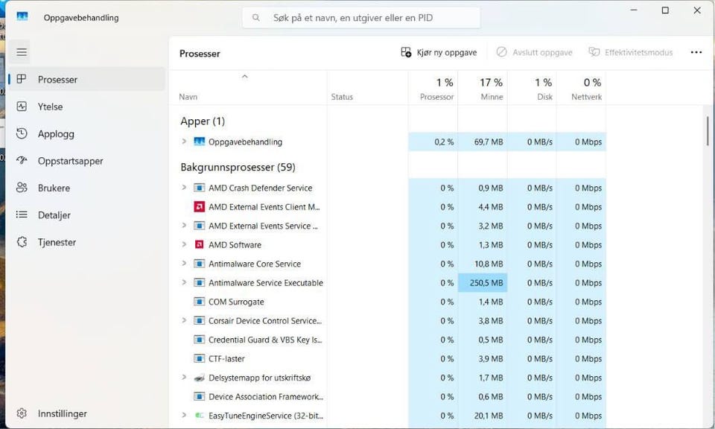Image resolution: width=715 pixels, height=429 pixels.
Task: Click the Delsystemapp printer icon
Action: click(200, 378)
